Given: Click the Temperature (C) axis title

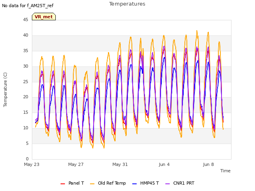Looking at the screenshot, I should [x=5, y=90].
